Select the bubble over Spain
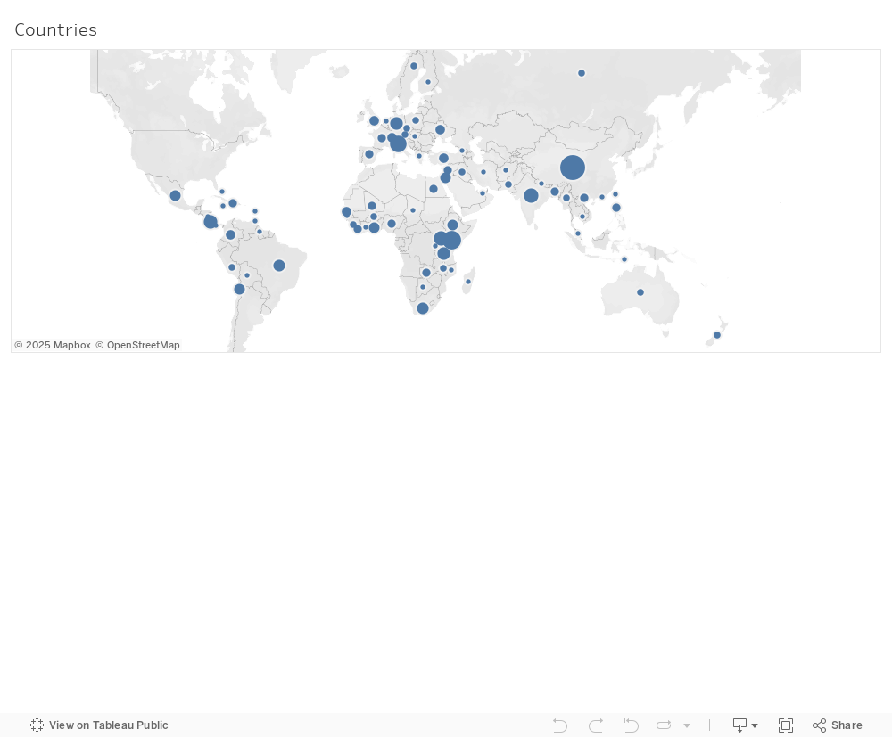 (x=369, y=154)
